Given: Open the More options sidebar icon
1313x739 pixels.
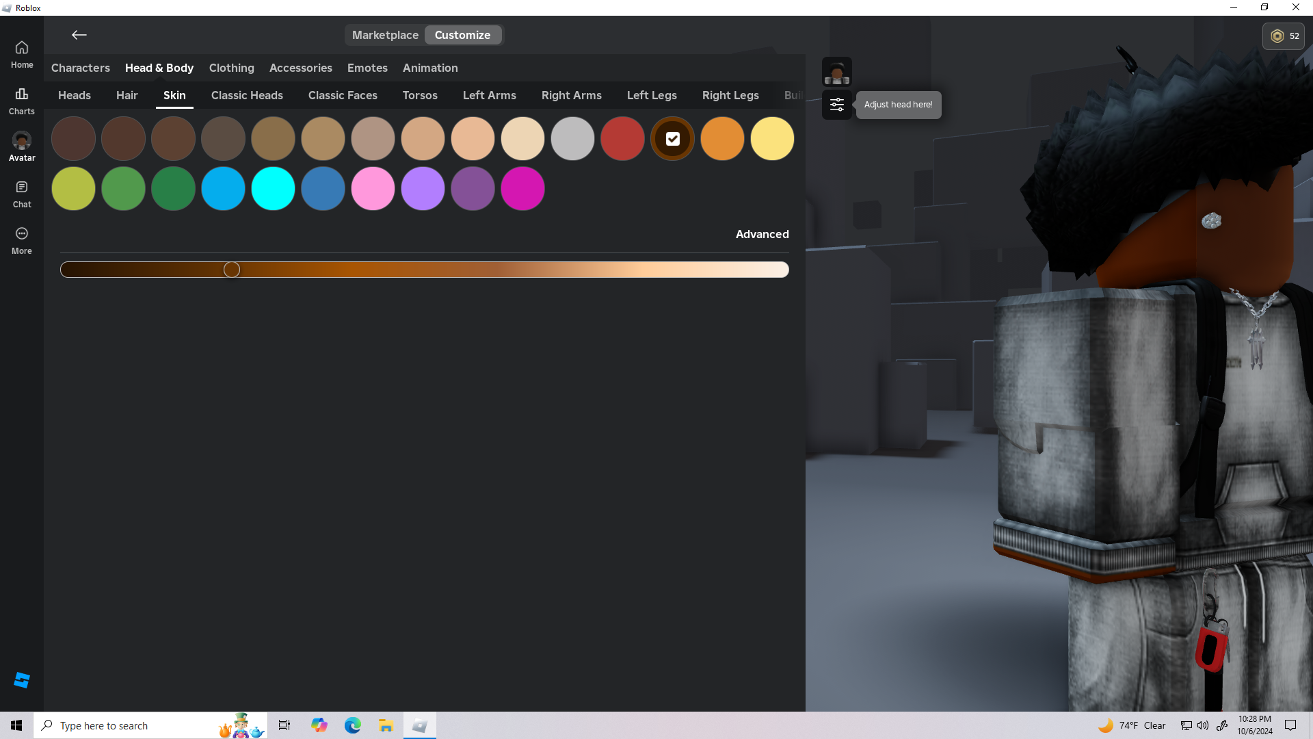Looking at the screenshot, I should pos(22,240).
